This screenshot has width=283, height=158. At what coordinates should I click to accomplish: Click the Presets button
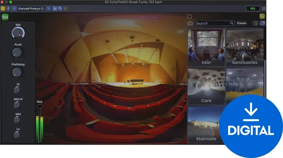[x=242, y=23]
